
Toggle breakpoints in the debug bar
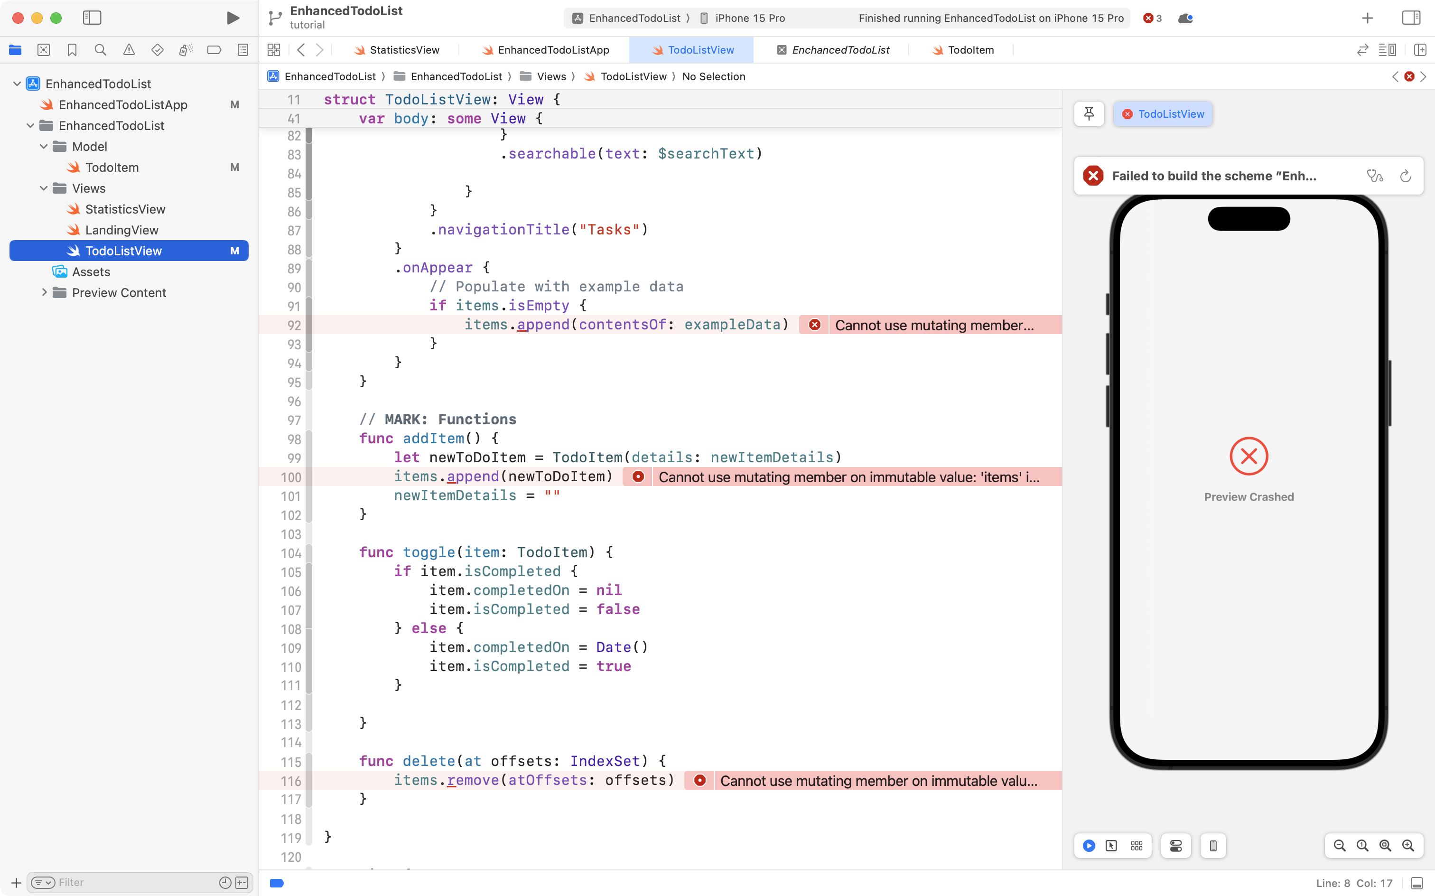(x=277, y=882)
